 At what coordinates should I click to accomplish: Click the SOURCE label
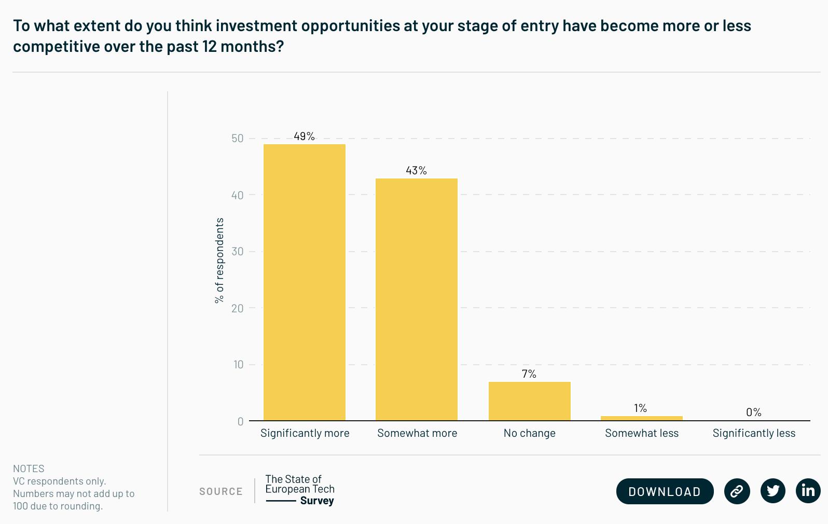[x=221, y=491]
